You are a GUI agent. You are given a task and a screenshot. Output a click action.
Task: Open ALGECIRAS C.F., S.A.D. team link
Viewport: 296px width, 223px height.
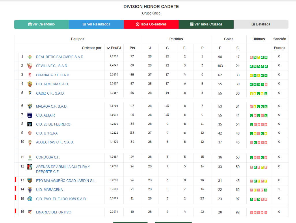(x=55, y=142)
